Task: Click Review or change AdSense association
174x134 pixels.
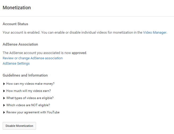Action: point(33,58)
